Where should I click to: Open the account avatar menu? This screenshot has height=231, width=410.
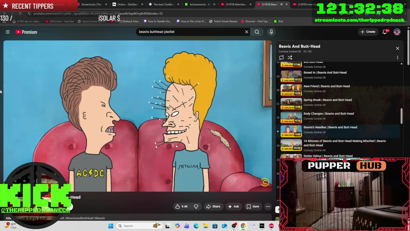(397, 32)
